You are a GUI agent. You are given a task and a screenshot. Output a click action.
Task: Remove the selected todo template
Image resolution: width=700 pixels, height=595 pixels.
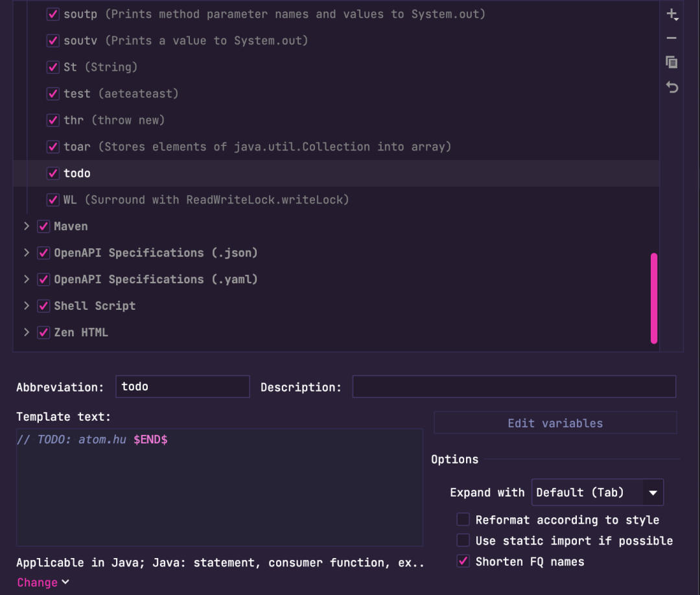click(x=672, y=38)
